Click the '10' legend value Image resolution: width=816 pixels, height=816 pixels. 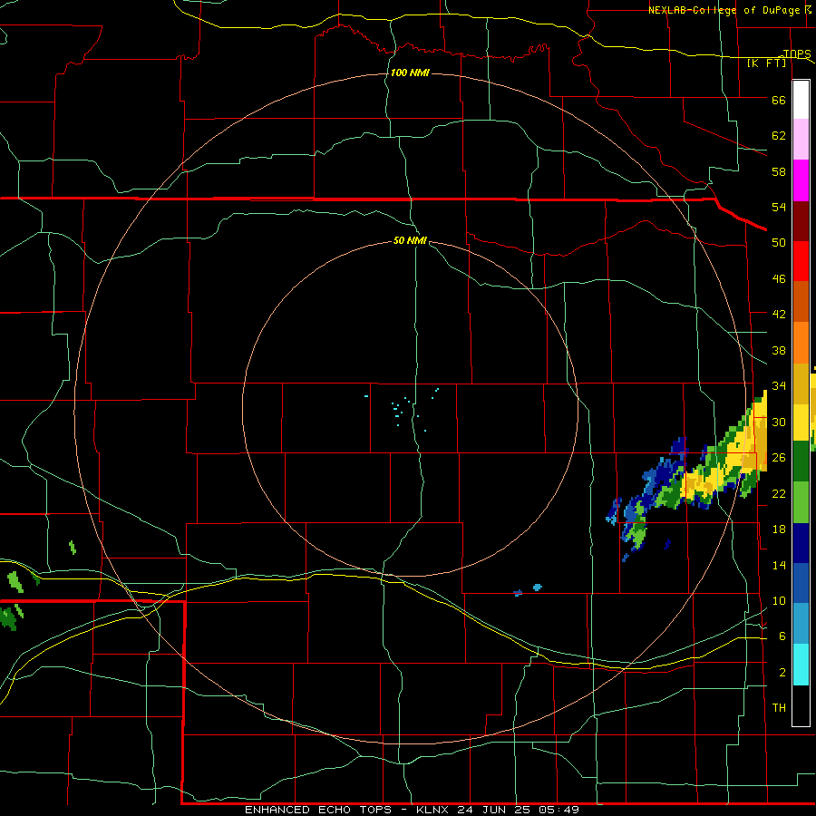779,600
